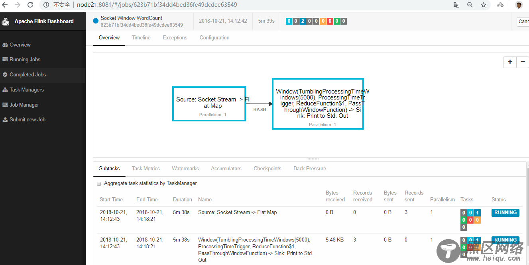Click the panel resize handle below the graph
This screenshot has height=265, width=529.
pos(313,159)
